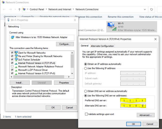Click Rename this connection

tap(121, 17)
